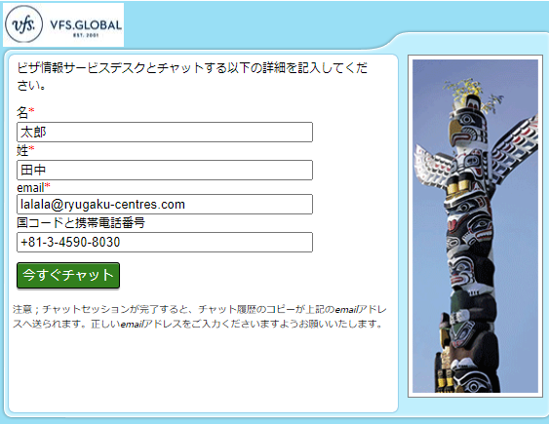Click the red asterisk next to 名

click(31, 111)
